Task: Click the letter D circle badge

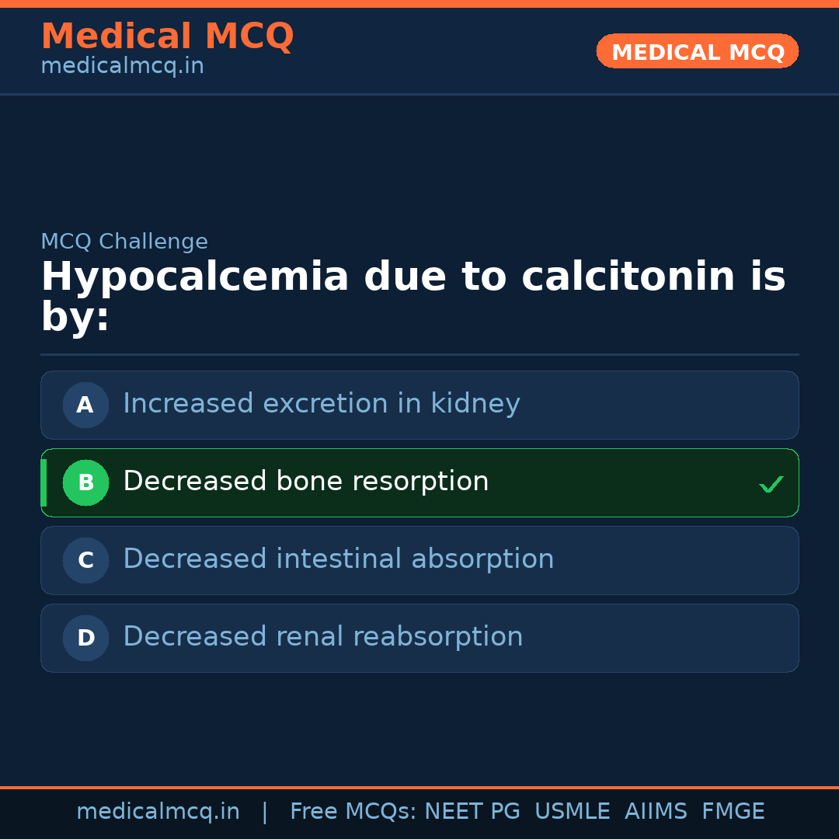Action: coord(85,638)
